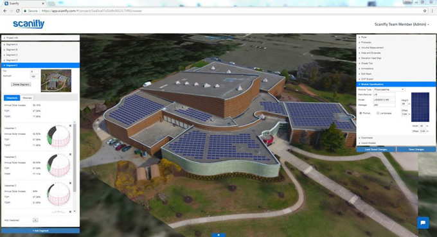The height and width of the screenshot is (237, 437).
Task: Expand Segment A
Action: 40,44
